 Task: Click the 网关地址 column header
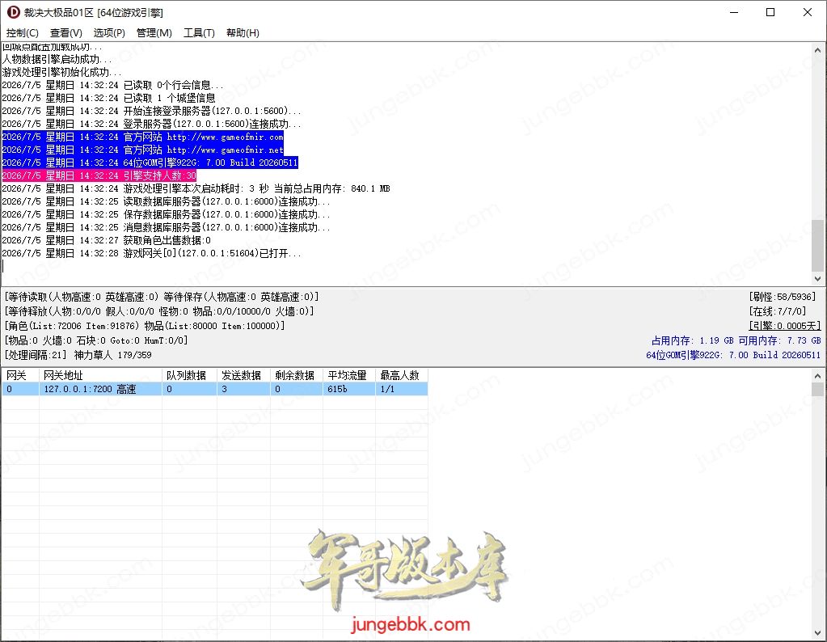pyautogui.click(x=100, y=375)
